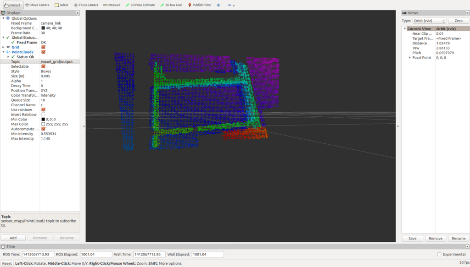Expand the Focal Point property

click(409, 58)
